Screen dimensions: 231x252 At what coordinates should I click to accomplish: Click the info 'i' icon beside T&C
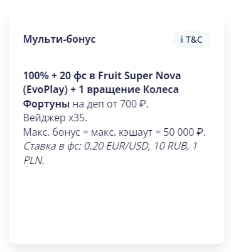pos(181,40)
